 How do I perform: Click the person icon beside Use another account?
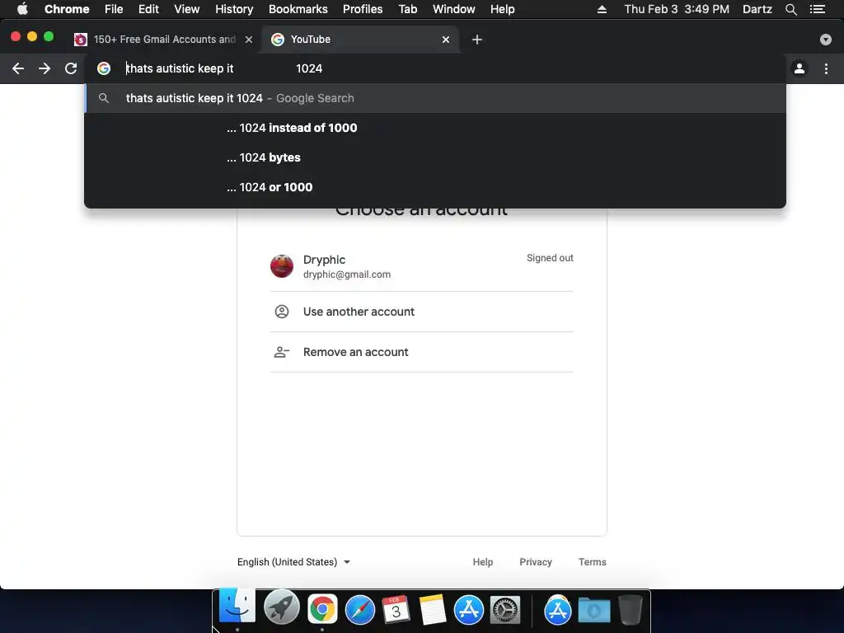tap(282, 312)
